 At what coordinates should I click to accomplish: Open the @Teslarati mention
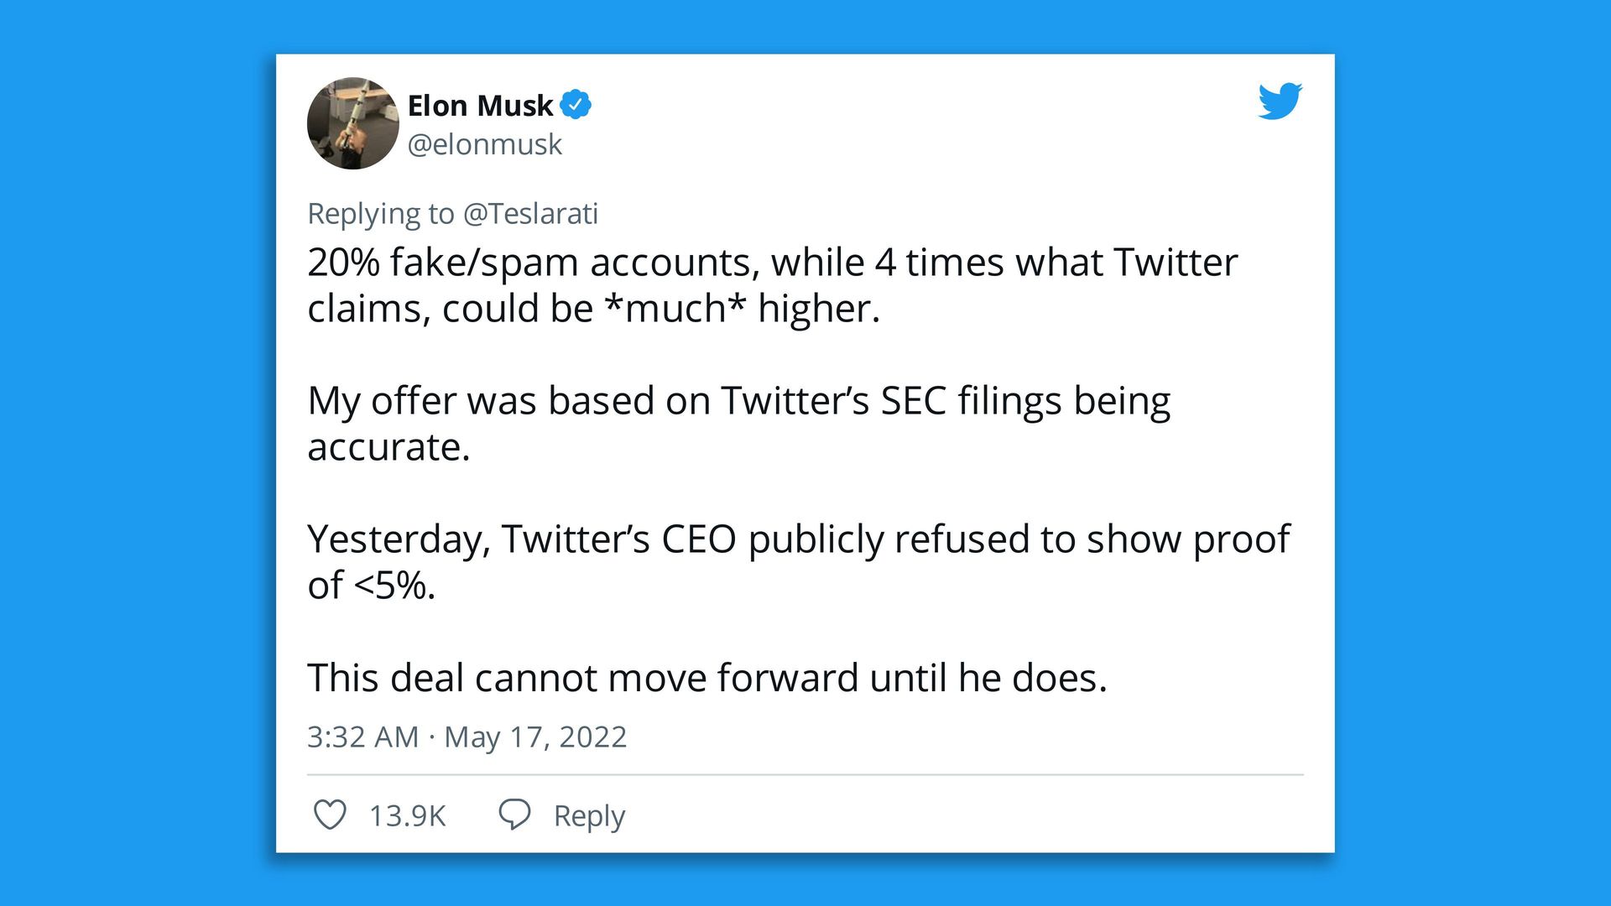click(x=530, y=214)
